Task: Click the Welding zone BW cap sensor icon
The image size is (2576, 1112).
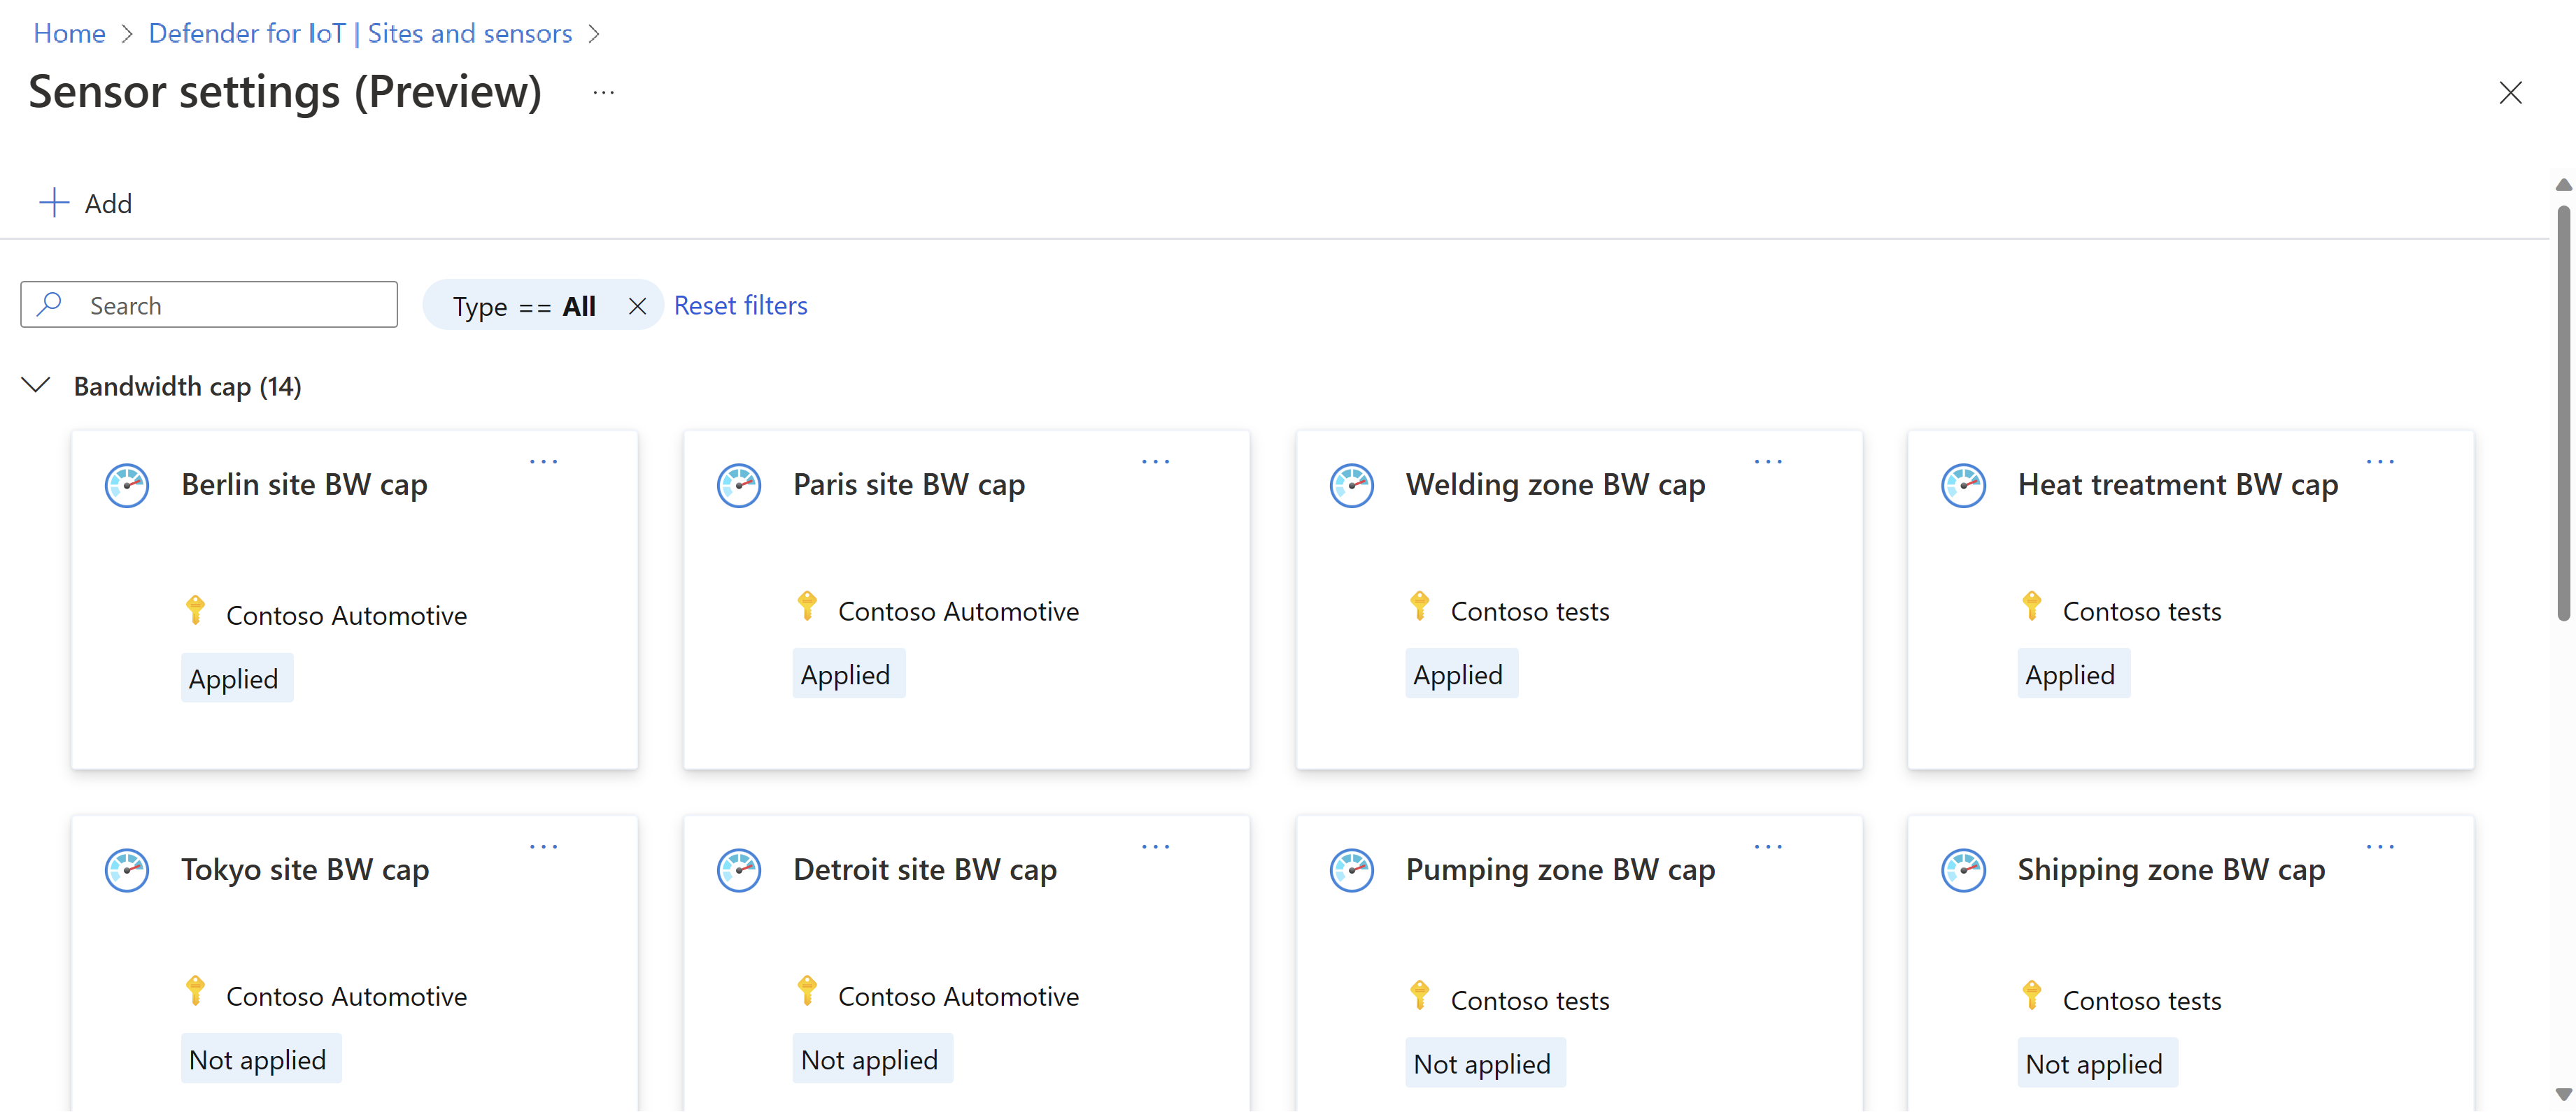Action: [x=1349, y=482]
